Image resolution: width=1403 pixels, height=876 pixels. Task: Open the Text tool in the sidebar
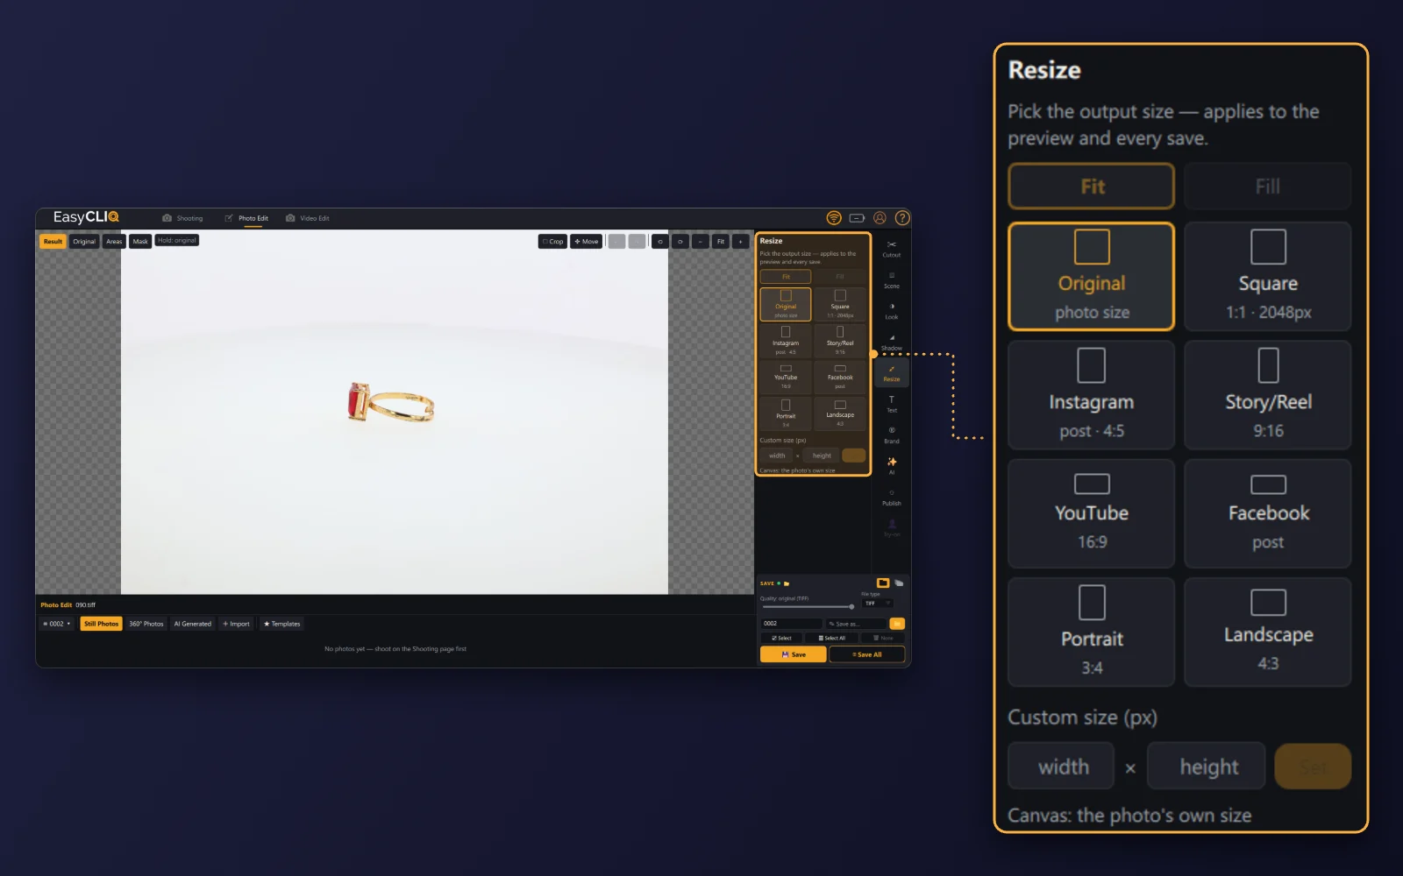(x=891, y=404)
